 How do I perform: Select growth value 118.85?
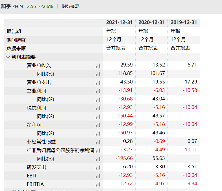[125, 73]
